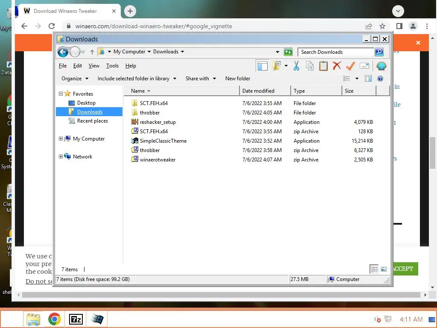Sort by the Size column header
This screenshot has width=437, height=328.
click(x=359, y=91)
